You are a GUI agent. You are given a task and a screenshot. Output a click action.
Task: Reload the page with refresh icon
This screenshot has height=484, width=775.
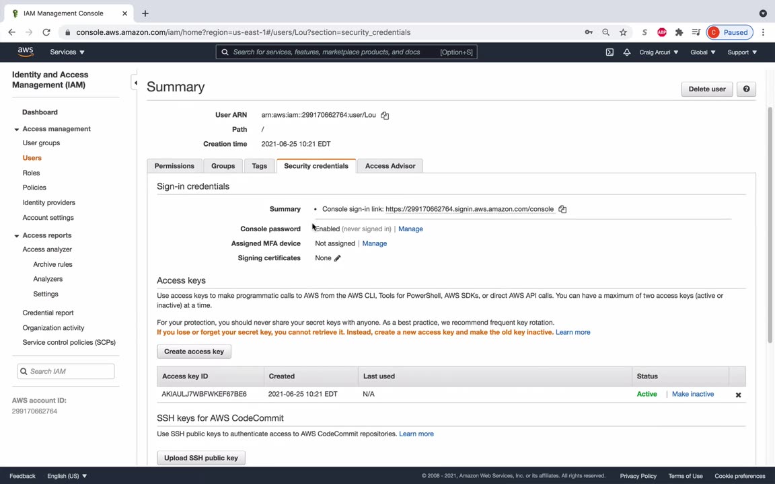[x=46, y=32]
